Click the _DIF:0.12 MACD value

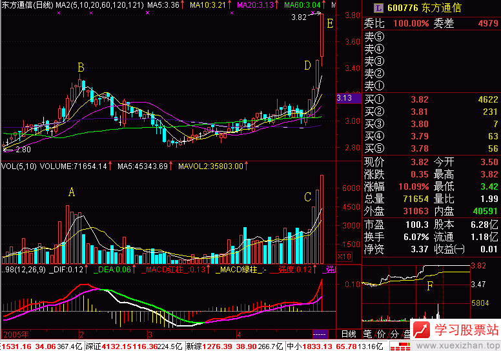tap(66, 270)
